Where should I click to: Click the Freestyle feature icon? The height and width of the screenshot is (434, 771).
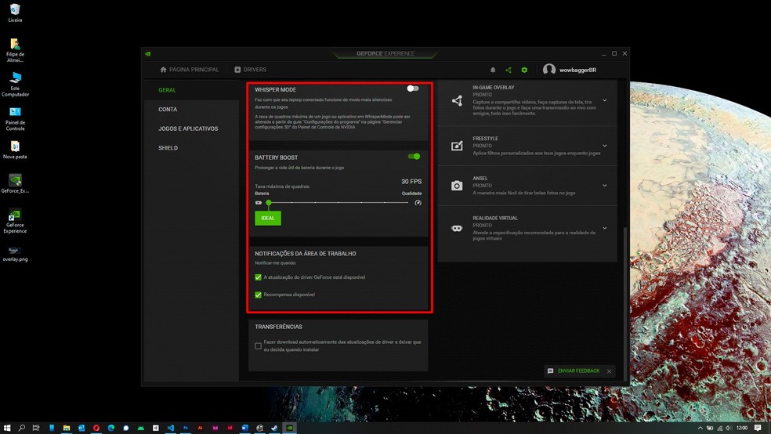click(x=457, y=146)
